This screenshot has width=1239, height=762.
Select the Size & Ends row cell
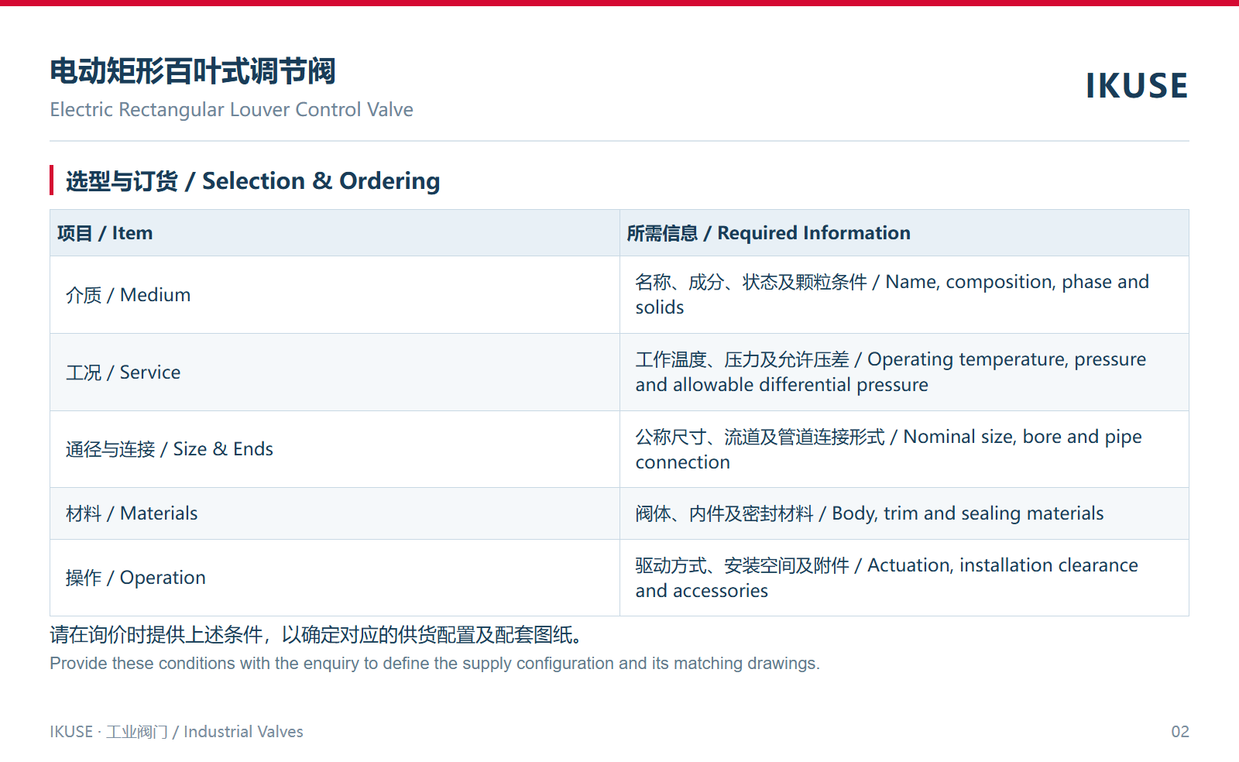tap(335, 449)
